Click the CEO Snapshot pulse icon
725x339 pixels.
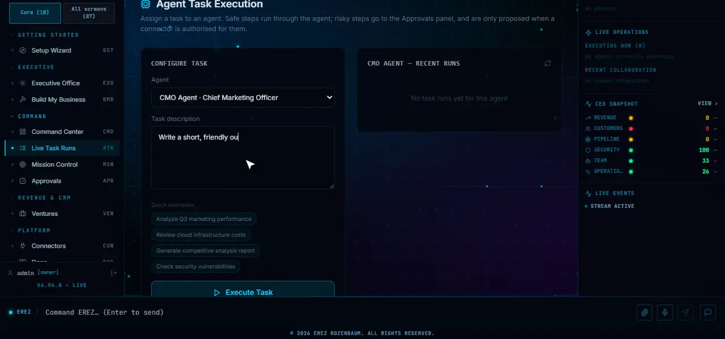click(588, 104)
